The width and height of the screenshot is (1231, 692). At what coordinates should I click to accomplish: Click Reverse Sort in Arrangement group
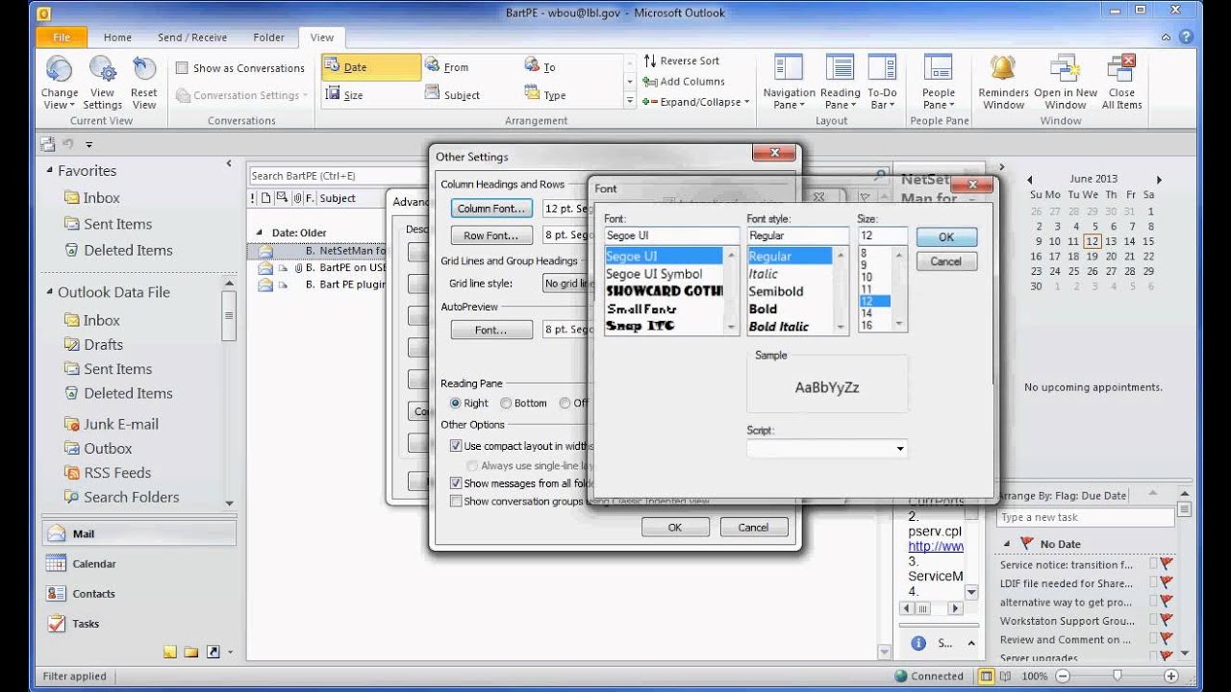tap(682, 61)
